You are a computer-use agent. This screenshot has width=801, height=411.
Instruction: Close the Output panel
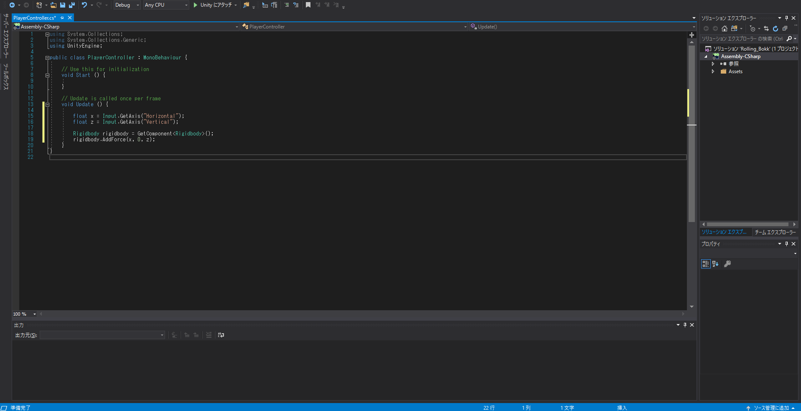click(692, 325)
